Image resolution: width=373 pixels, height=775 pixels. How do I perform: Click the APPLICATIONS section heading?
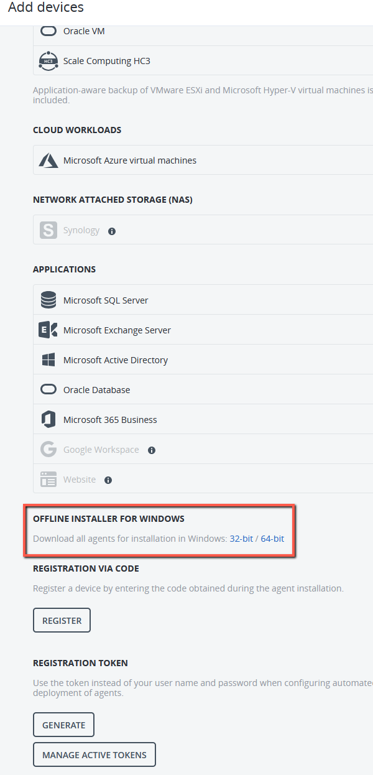point(64,269)
